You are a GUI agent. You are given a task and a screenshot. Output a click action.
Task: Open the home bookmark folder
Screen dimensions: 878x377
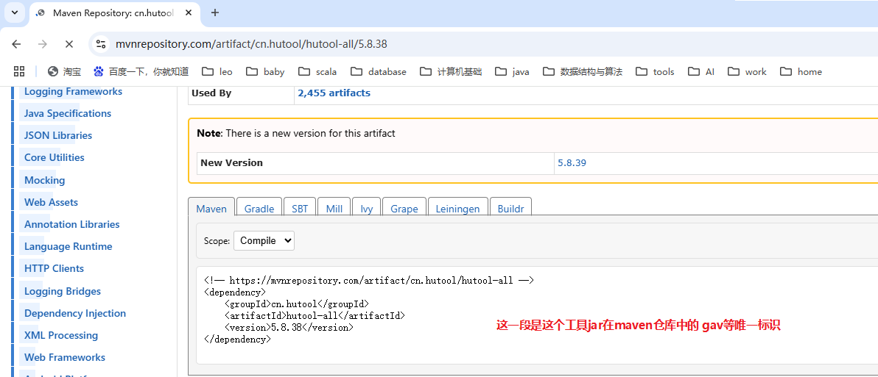[801, 71]
